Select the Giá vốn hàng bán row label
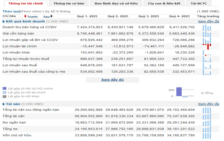This screenshot has height=141, width=224. (x=18, y=34)
